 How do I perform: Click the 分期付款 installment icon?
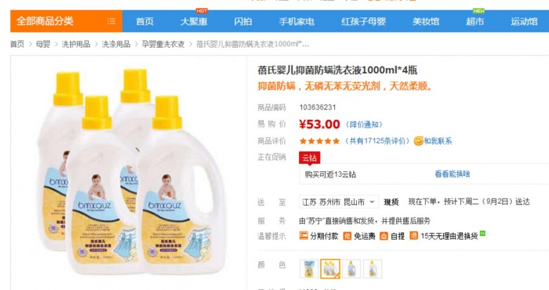coord(303,236)
